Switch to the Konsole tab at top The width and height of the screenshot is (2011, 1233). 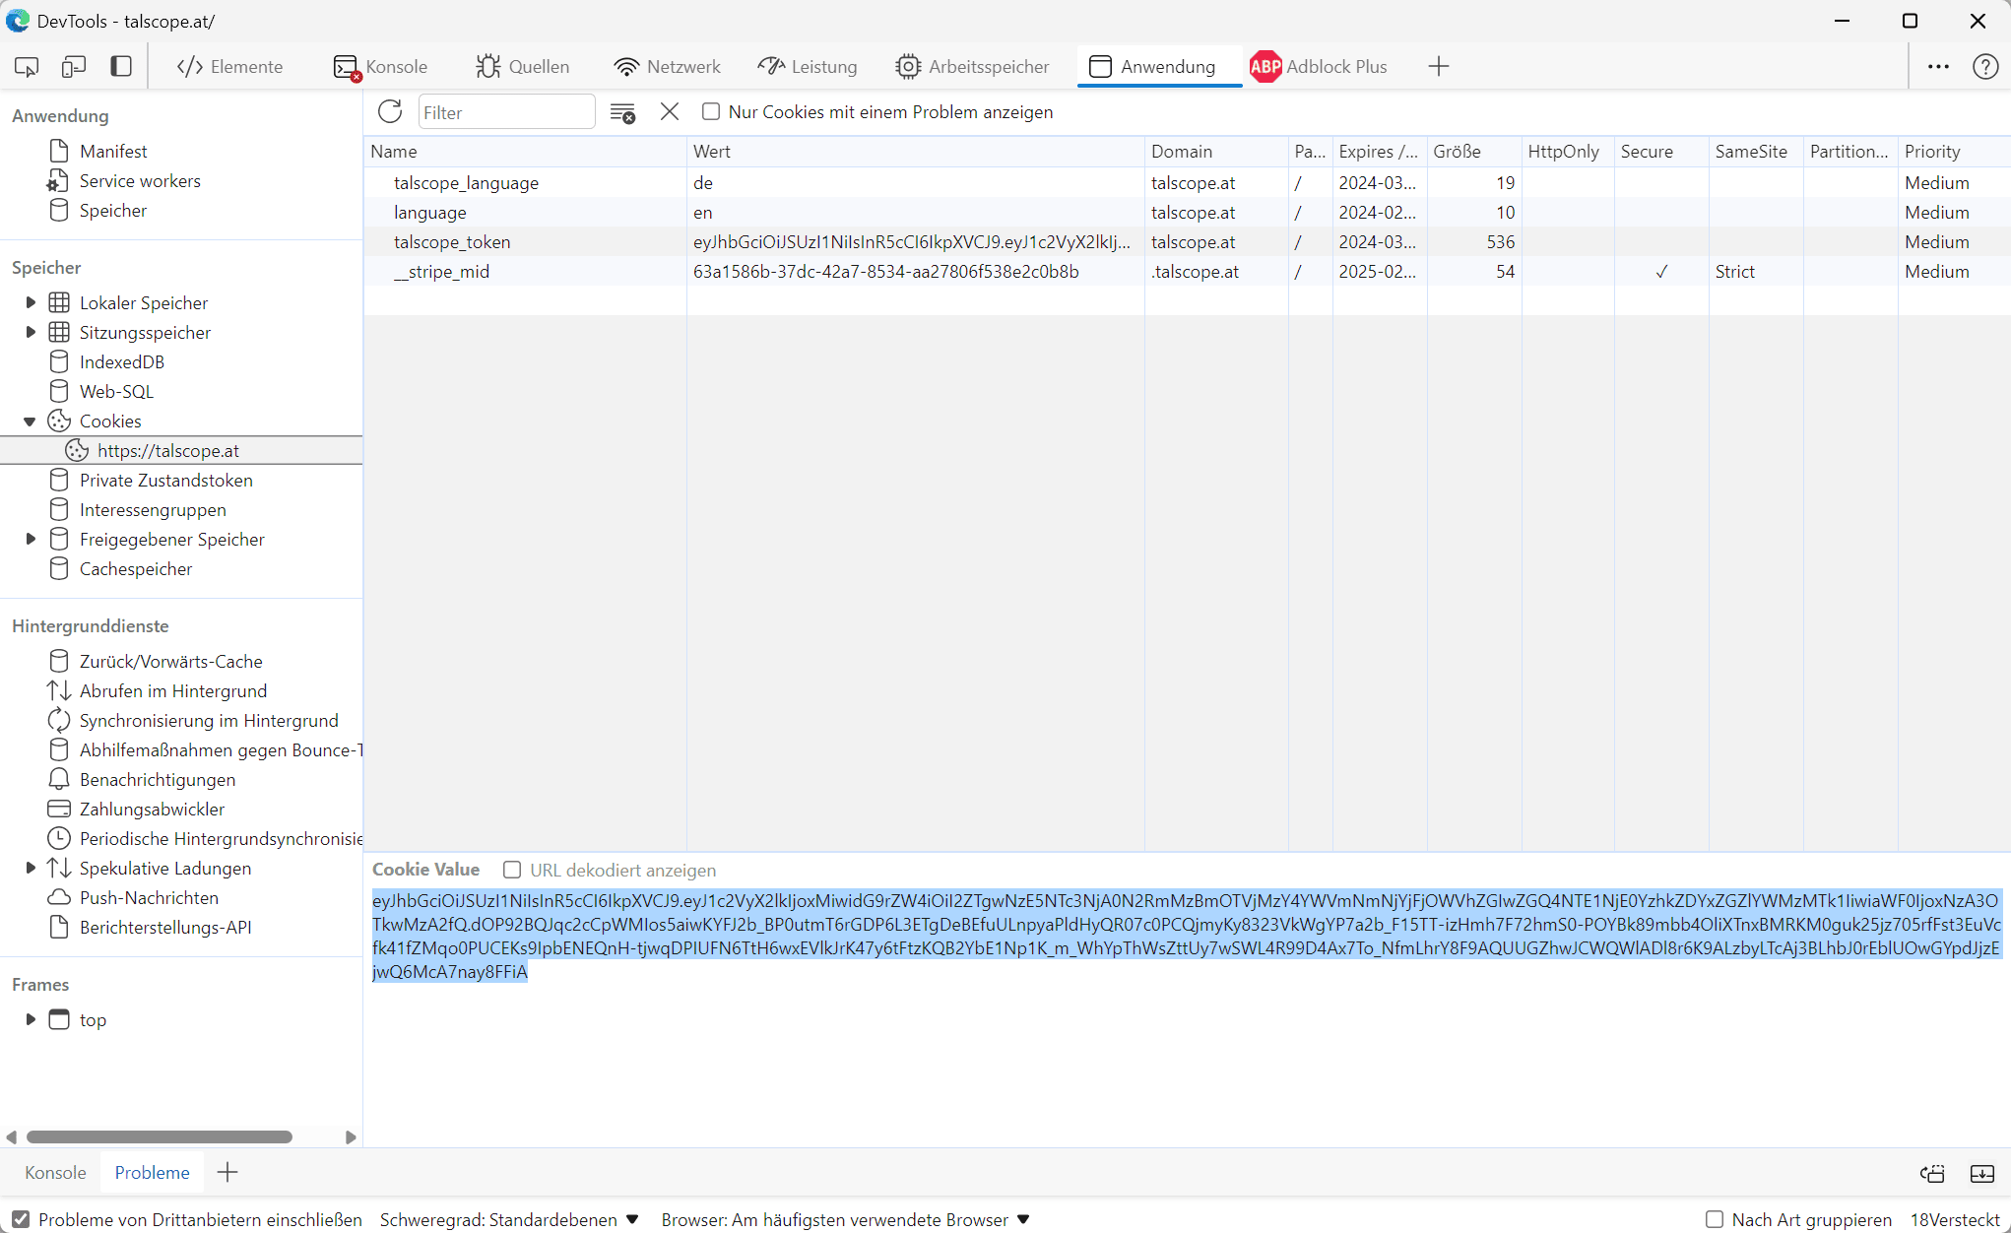[x=381, y=66]
